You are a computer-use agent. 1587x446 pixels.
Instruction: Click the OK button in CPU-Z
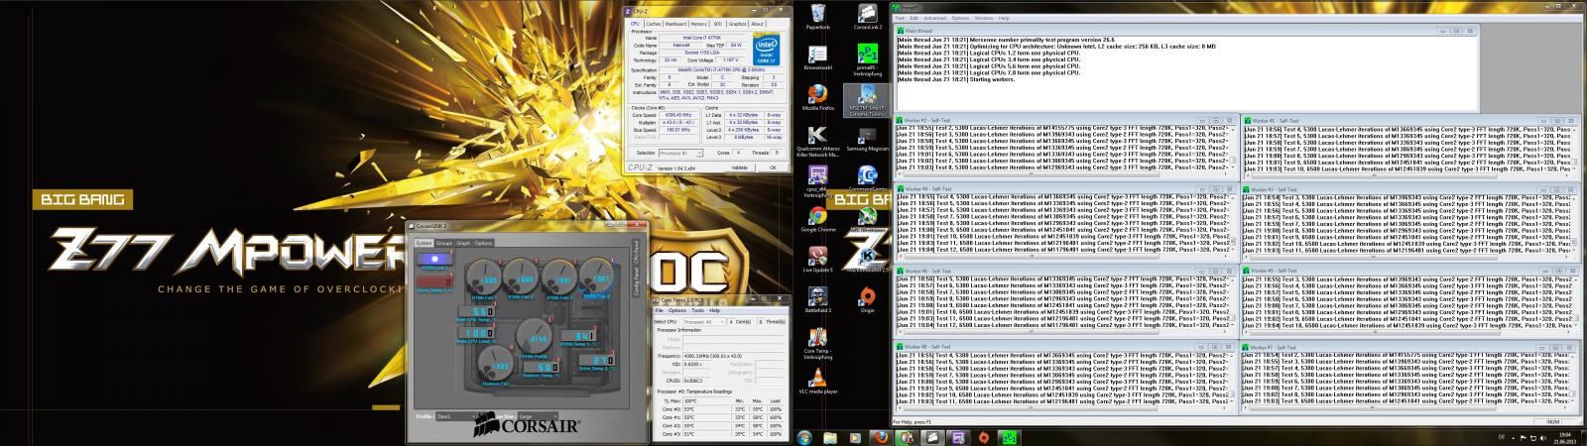pos(774,167)
